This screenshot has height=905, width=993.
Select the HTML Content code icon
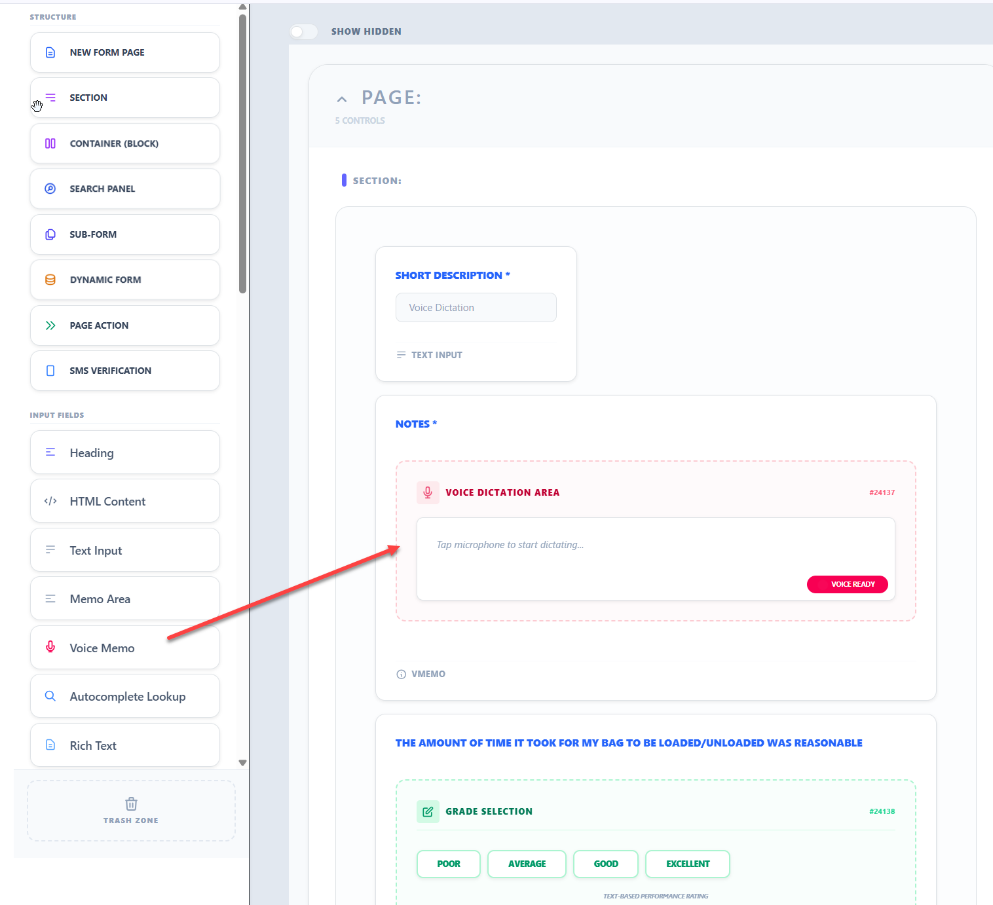click(x=50, y=501)
